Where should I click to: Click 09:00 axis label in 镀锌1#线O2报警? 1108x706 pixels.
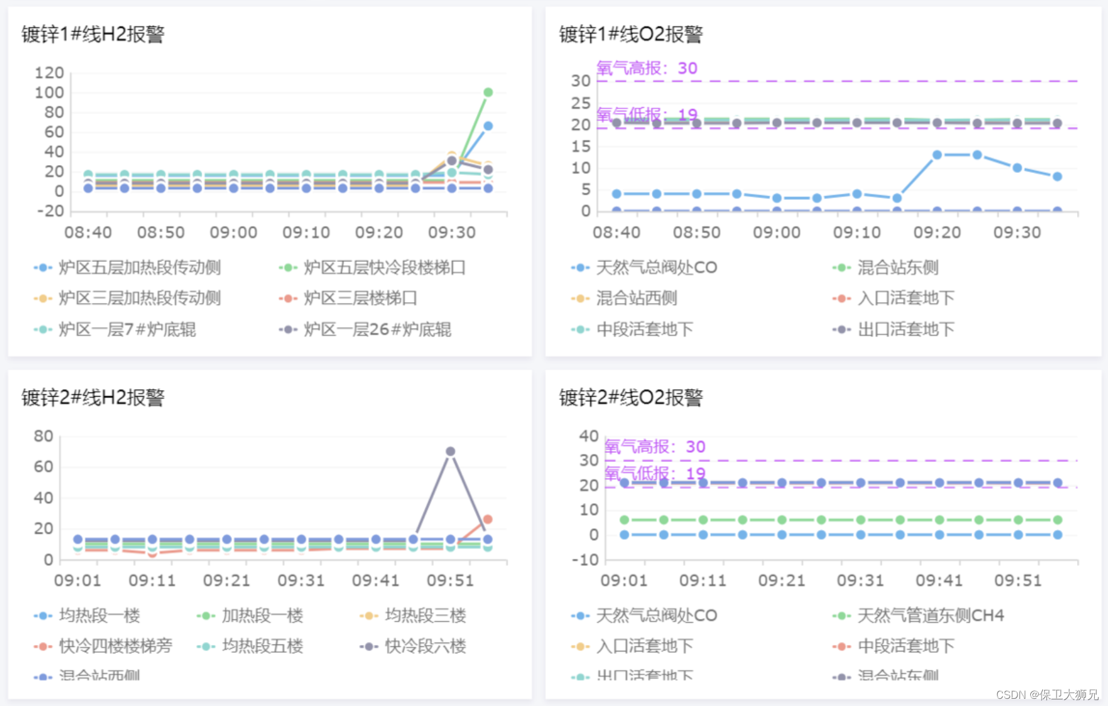(x=777, y=232)
